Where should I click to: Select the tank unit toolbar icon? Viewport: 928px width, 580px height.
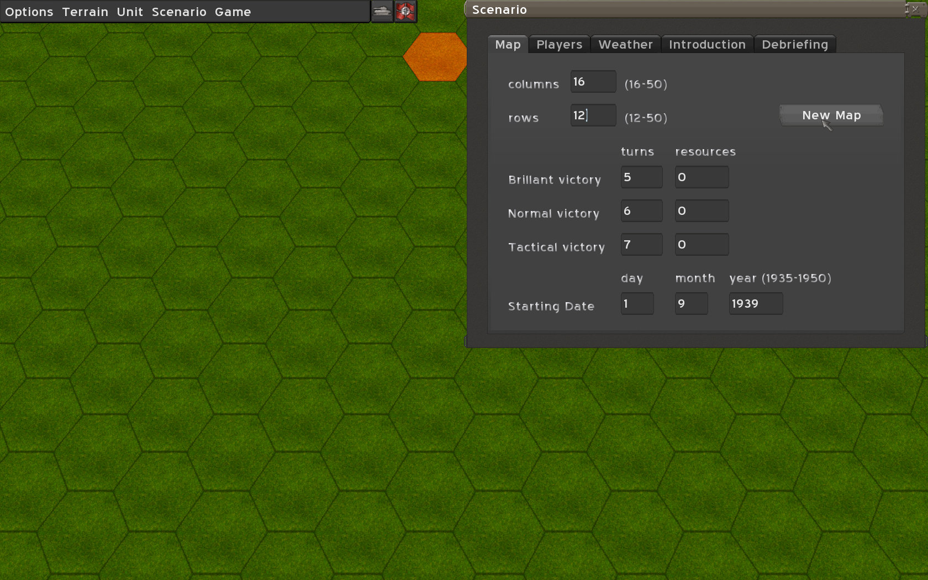[x=382, y=11]
